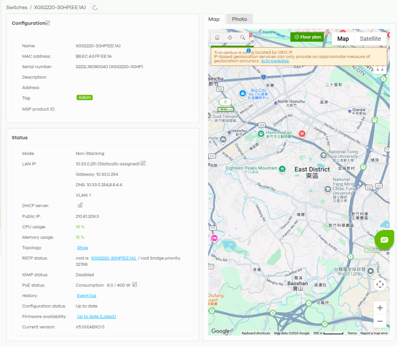This screenshot has height=346, width=398.
Task: Click the National Tsing Hua University marker
Action: (324, 155)
